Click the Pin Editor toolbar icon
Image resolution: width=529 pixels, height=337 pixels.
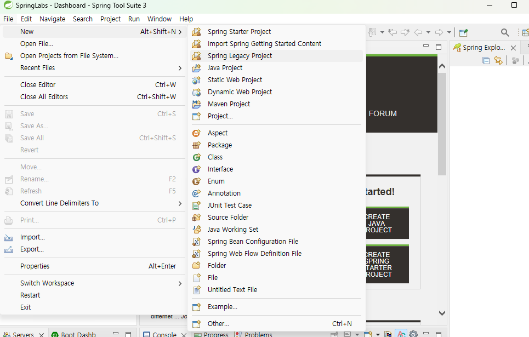pos(464,32)
